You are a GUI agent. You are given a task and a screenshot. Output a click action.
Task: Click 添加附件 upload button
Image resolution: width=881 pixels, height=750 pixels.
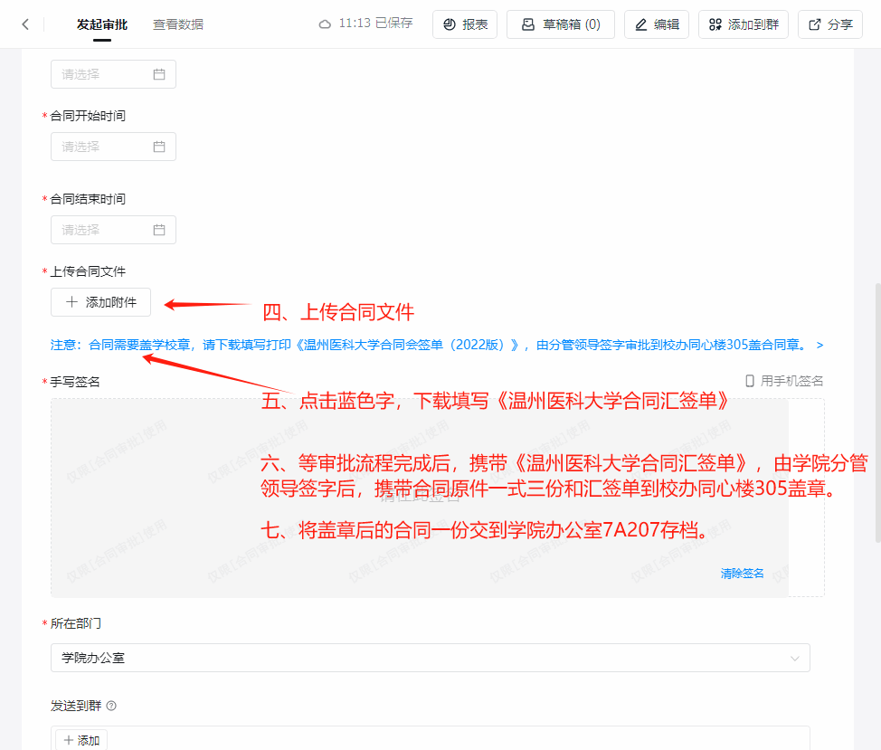(x=101, y=302)
